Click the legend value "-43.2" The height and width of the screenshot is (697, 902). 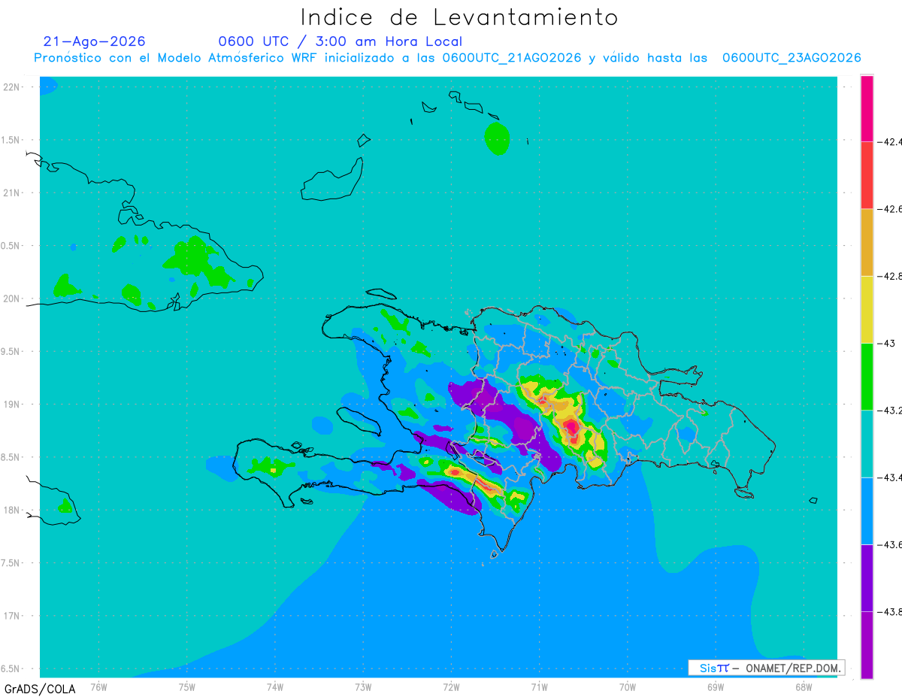tap(889, 411)
